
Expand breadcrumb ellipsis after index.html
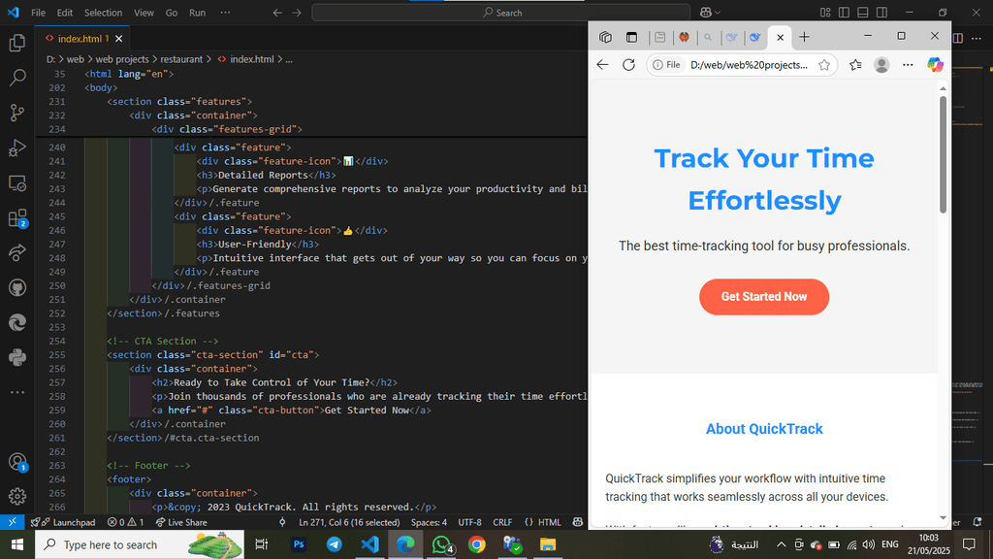(x=289, y=59)
